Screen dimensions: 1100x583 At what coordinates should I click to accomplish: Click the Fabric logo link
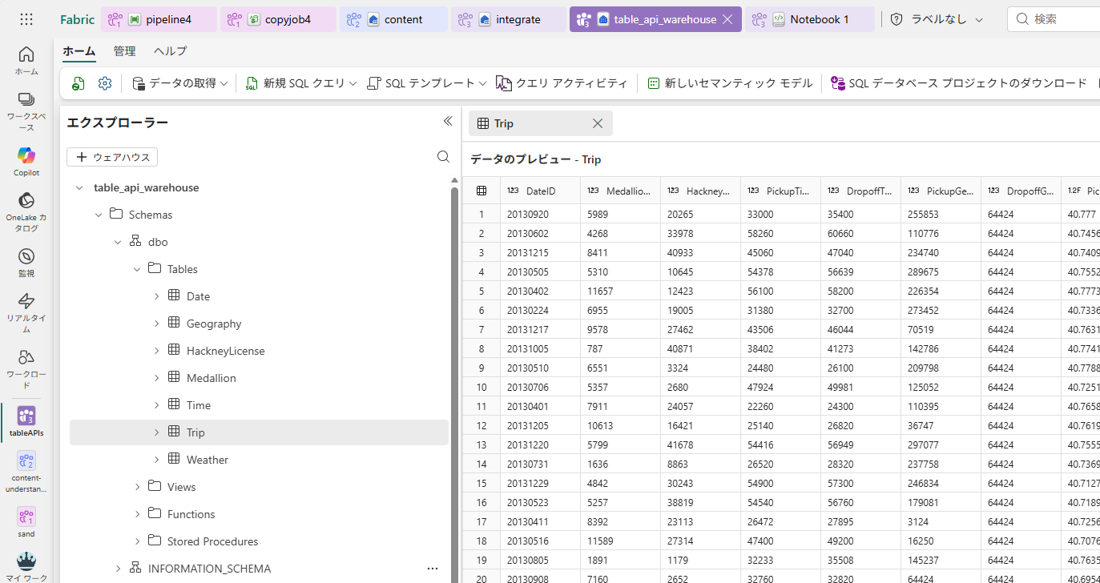pos(77,19)
